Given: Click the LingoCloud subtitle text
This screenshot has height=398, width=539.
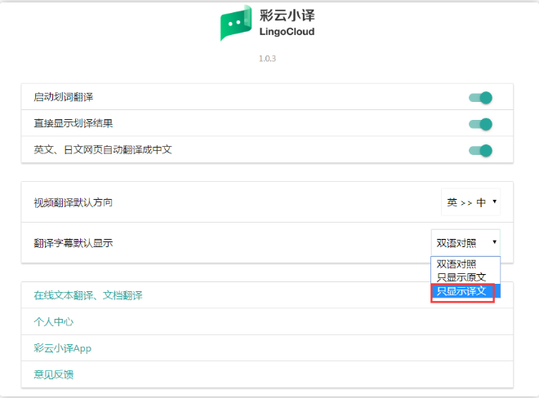Looking at the screenshot, I should pyautogui.click(x=287, y=32).
